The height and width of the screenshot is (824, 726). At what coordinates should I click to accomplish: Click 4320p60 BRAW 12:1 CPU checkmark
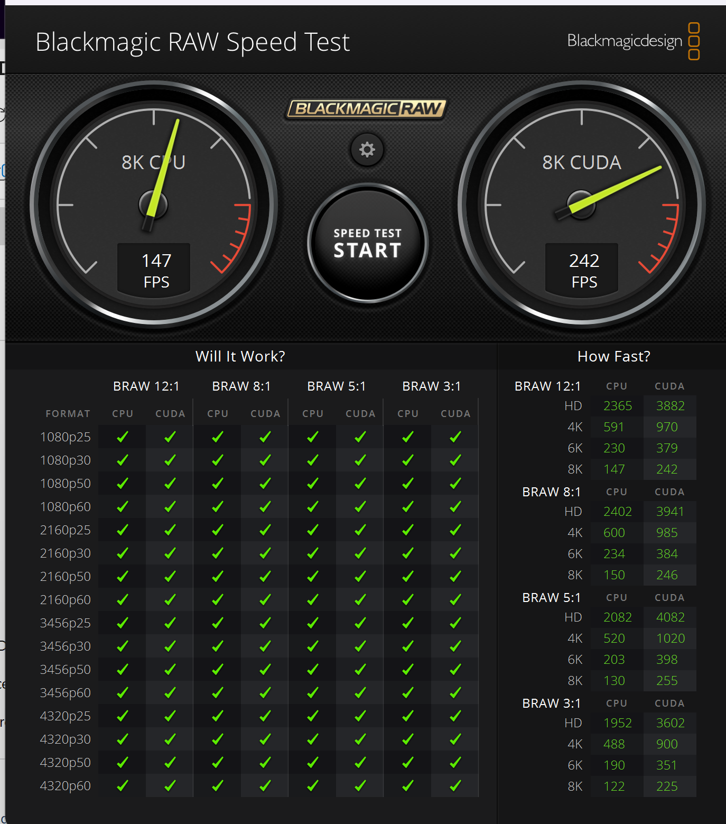(123, 786)
